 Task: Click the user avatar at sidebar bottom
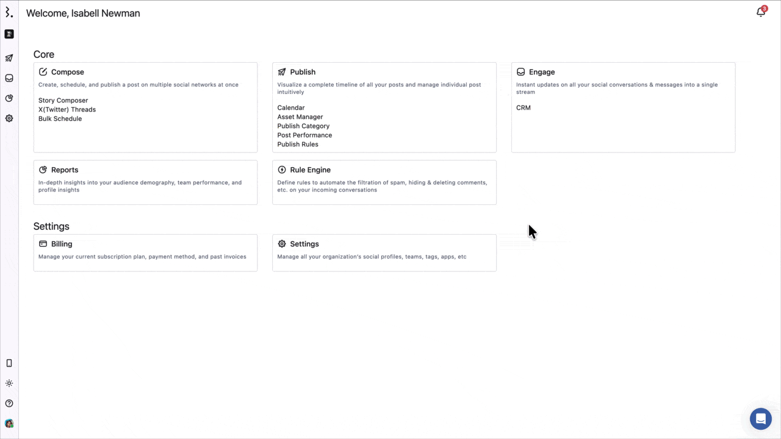pos(9,423)
